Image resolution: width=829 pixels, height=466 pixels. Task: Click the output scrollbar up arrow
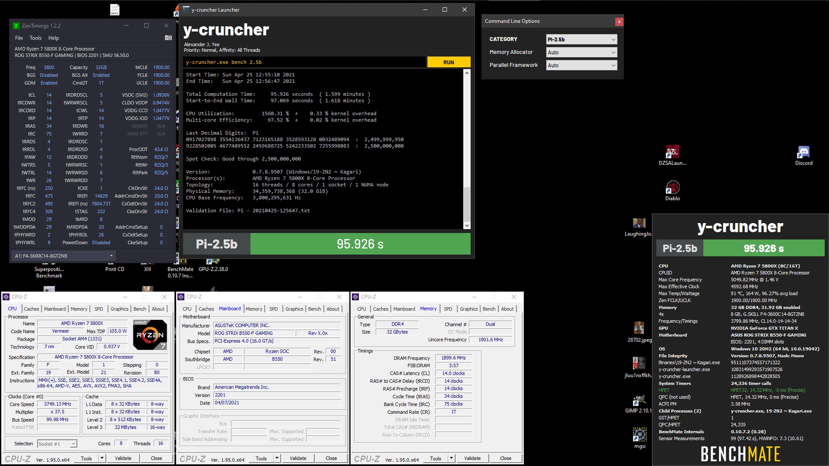click(466, 73)
